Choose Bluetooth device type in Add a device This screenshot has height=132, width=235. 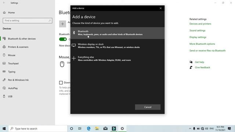(x=117, y=33)
